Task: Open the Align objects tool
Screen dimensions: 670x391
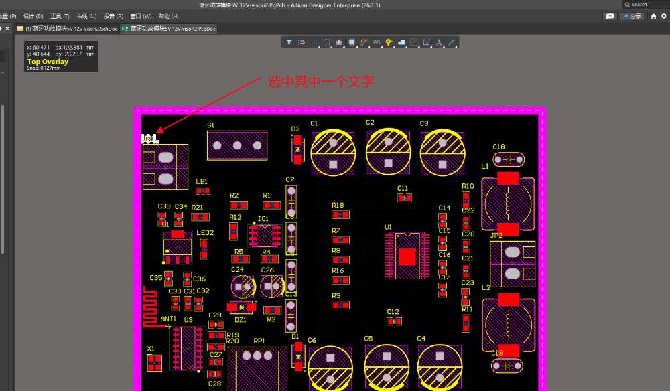Action: coord(339,42)
